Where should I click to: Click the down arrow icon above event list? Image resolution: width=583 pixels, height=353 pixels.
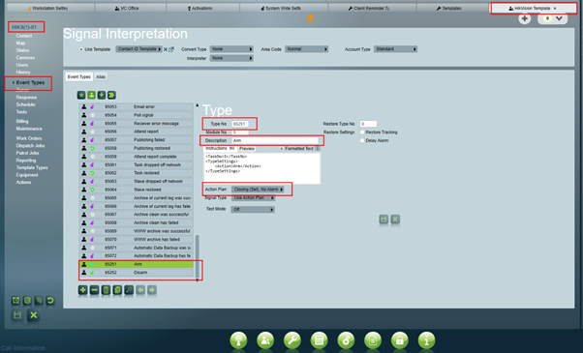pos(102,95)
